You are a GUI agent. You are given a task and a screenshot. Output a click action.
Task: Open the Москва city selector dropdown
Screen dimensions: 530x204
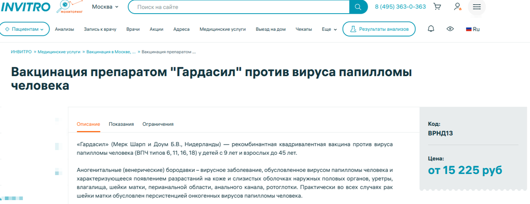point(105,7)
